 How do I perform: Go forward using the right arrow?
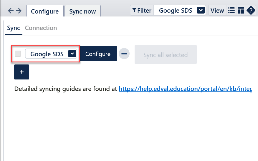pos(19,11)
